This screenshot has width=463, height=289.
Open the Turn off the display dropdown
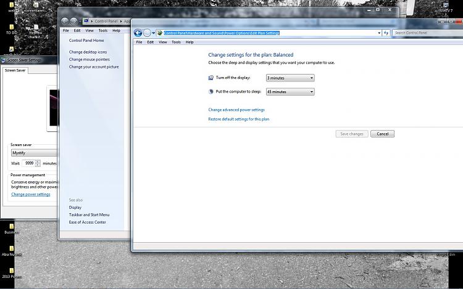click(x=290, y=78)
